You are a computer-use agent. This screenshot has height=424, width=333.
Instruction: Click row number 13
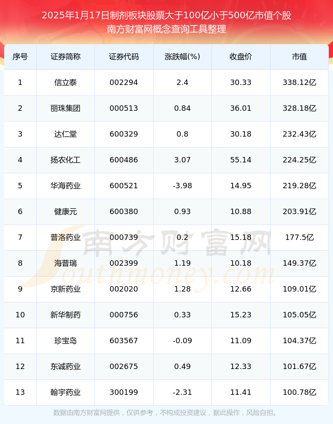20,392
